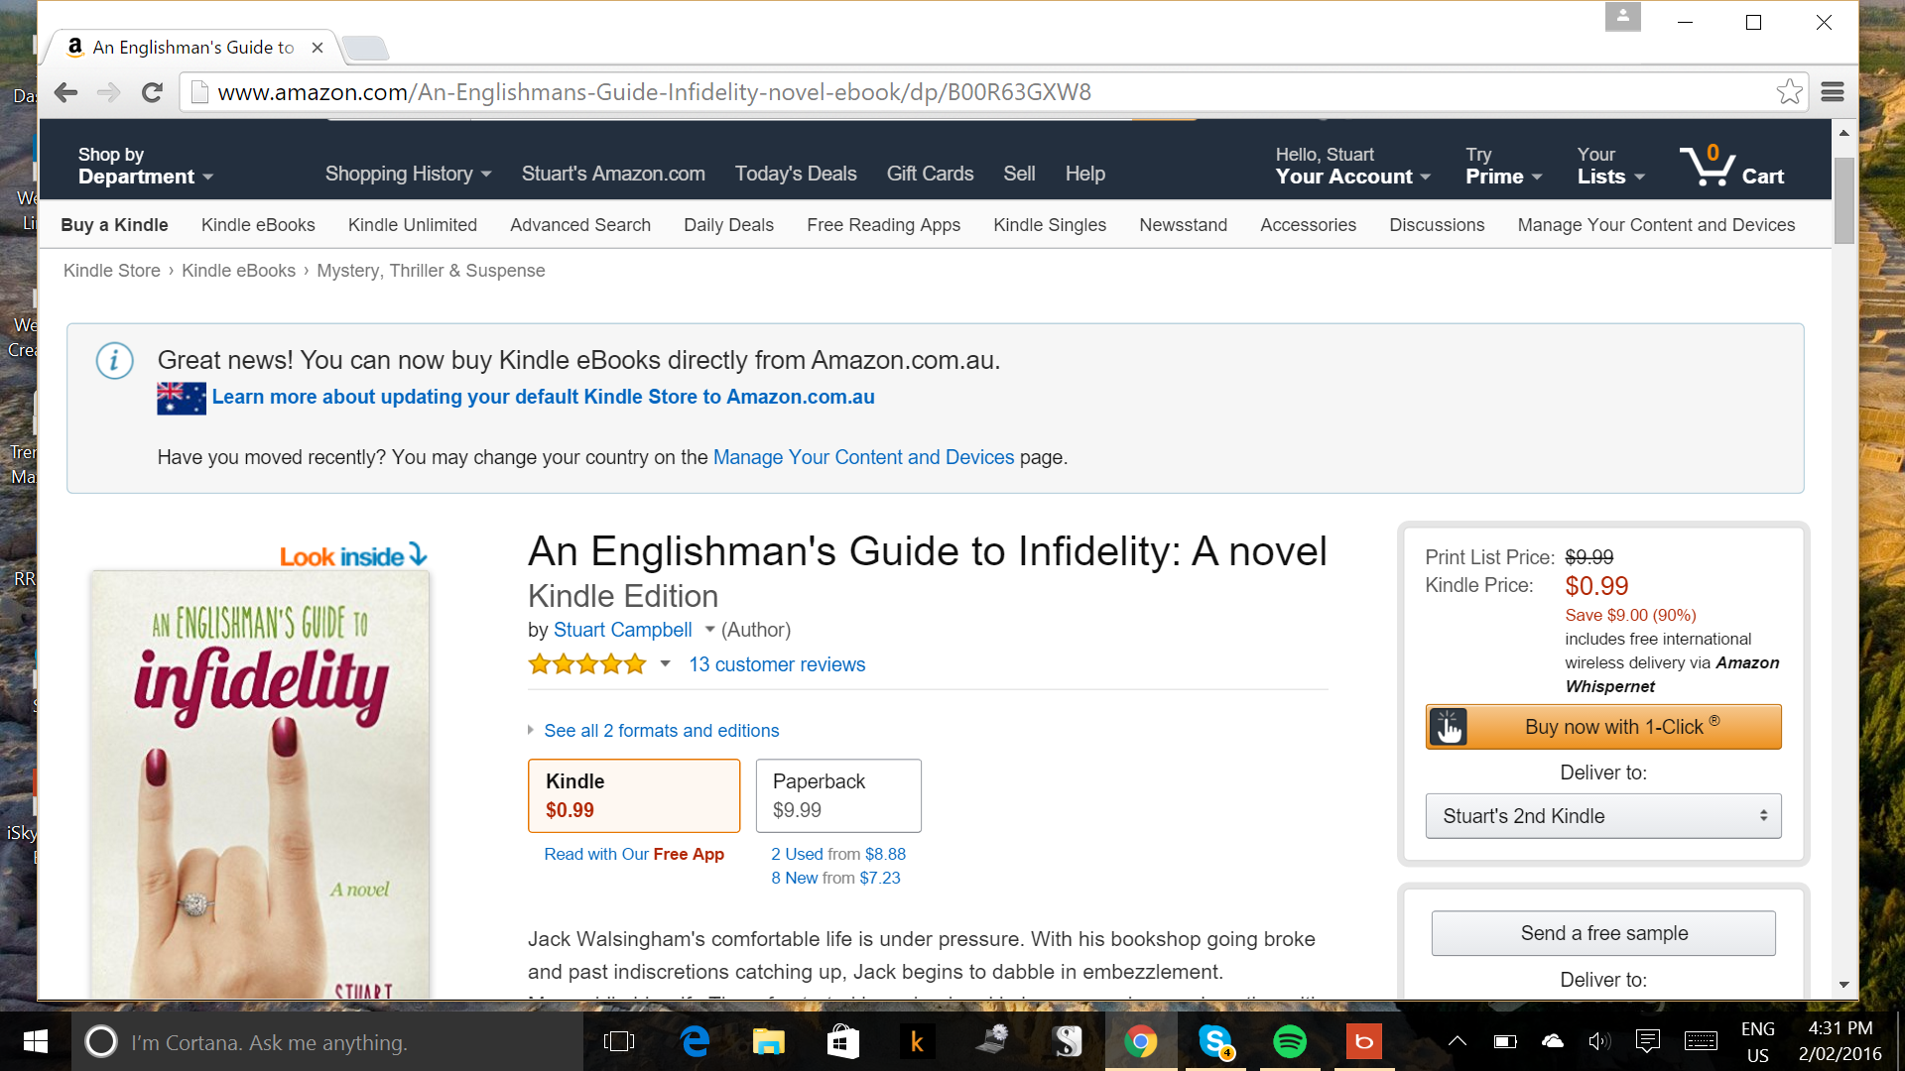The width and height of the screenshot is (1905, 1071).
Task: Open the Deliver to Stuart's 2nd Kindle dropdown
Action: click(1602, 816)
